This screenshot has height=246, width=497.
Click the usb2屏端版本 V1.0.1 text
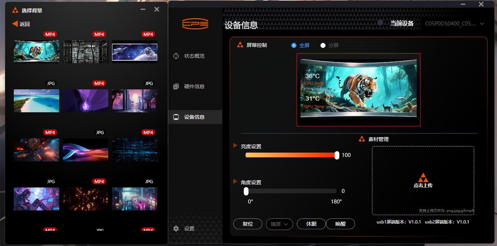447,222
